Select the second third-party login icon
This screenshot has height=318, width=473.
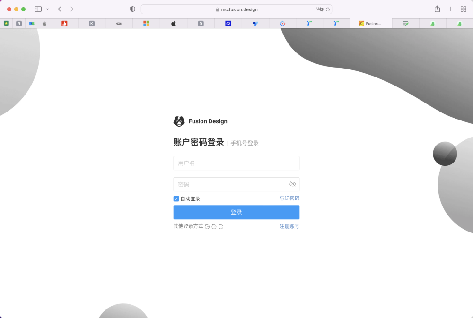(x=214, y=226)
